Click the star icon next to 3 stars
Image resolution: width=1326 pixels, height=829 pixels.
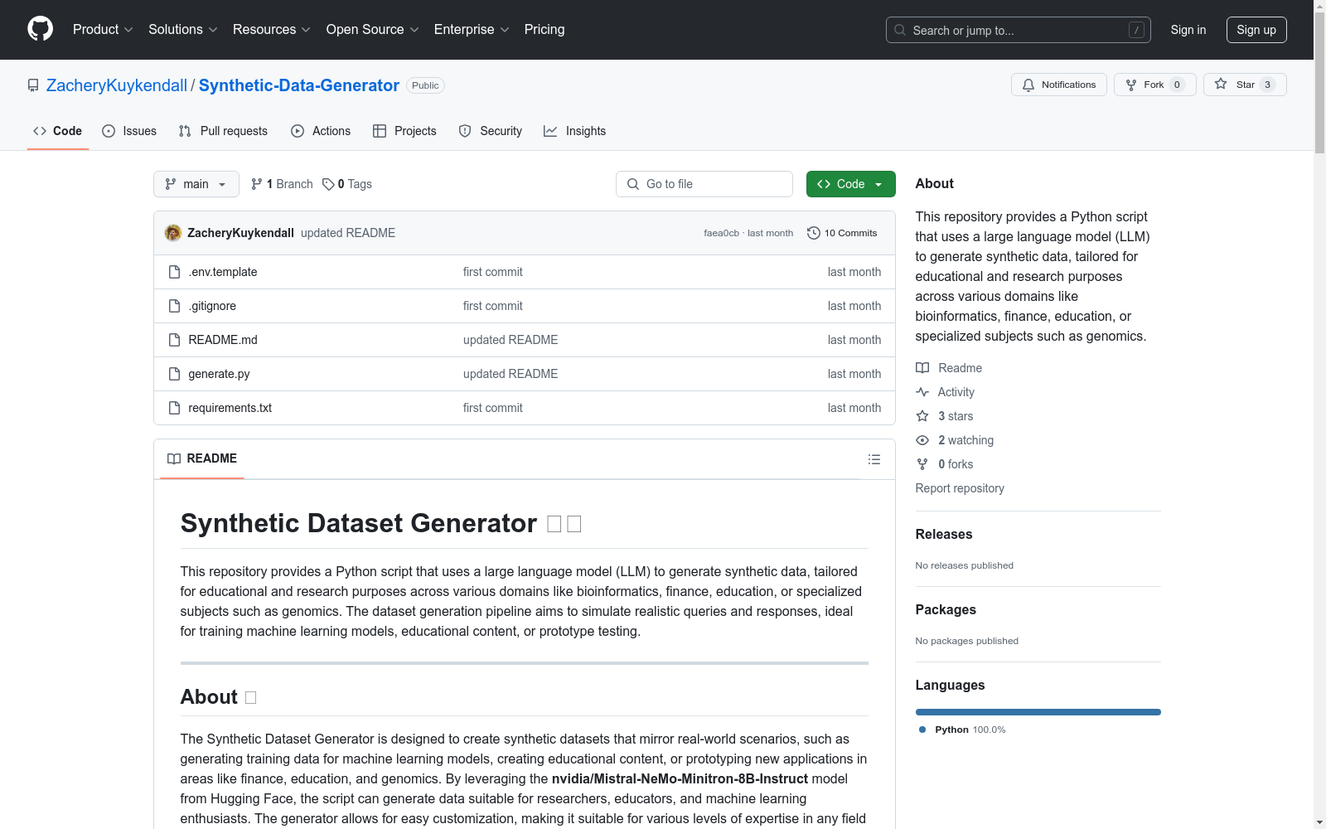[922, 416]
